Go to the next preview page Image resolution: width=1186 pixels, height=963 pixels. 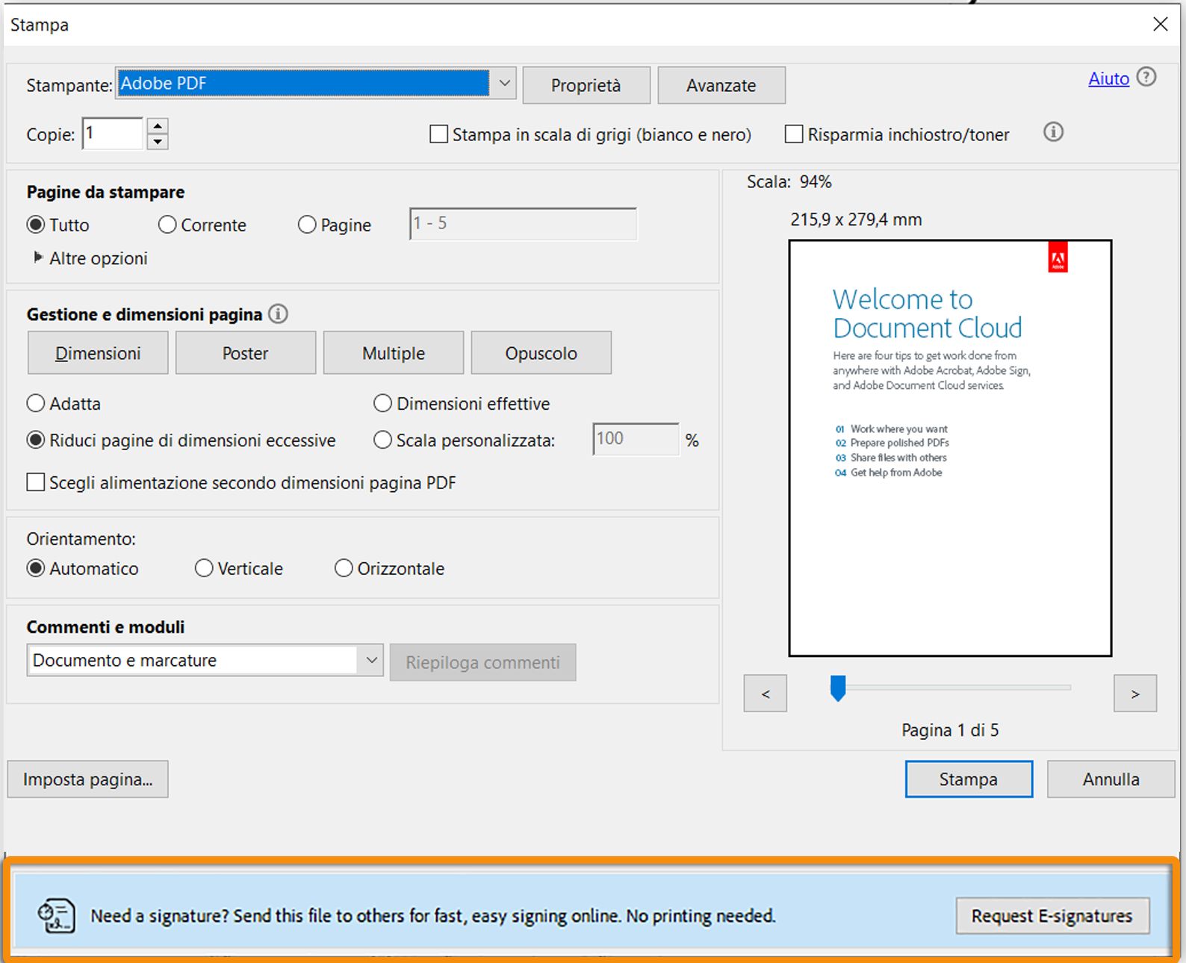(x=1135, y=694)
